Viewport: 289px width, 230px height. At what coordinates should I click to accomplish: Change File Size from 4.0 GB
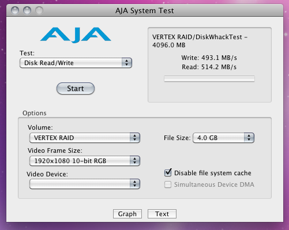223,138
